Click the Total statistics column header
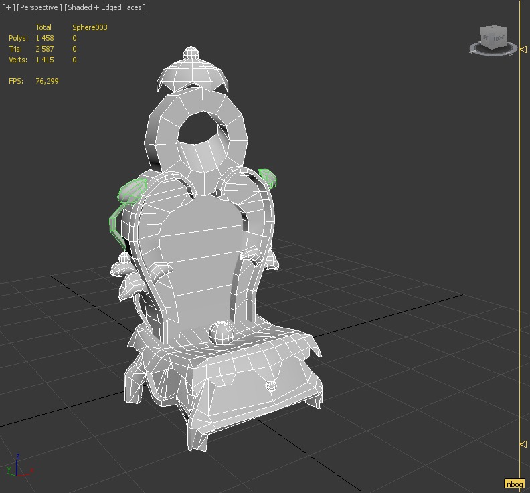The height and width of the screenshot is (493, 530). [43, 27]
